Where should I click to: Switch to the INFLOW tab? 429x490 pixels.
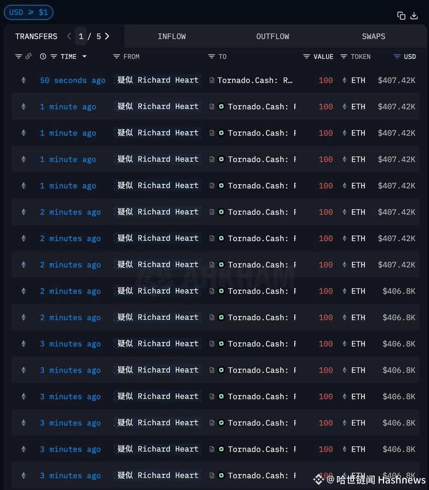pos(172,36)
